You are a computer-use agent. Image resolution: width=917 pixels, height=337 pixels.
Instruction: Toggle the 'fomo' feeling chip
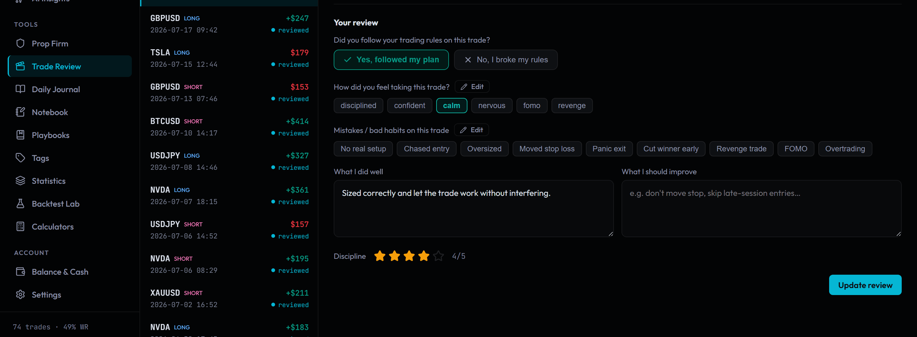[x=531, y=106]
